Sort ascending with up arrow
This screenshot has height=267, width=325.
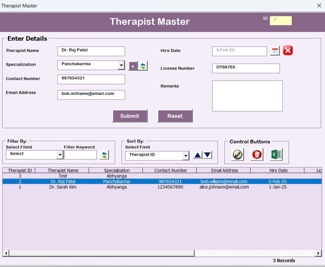click(198, 155)
